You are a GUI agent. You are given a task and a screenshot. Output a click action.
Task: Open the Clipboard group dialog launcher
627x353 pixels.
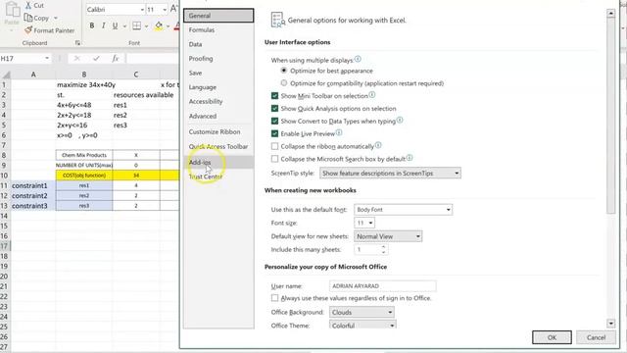[77, 43]
